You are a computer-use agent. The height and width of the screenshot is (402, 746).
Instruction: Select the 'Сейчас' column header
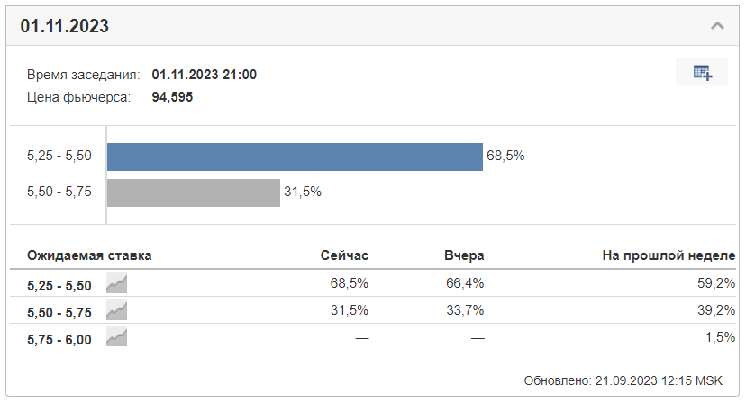coord(344,255)
